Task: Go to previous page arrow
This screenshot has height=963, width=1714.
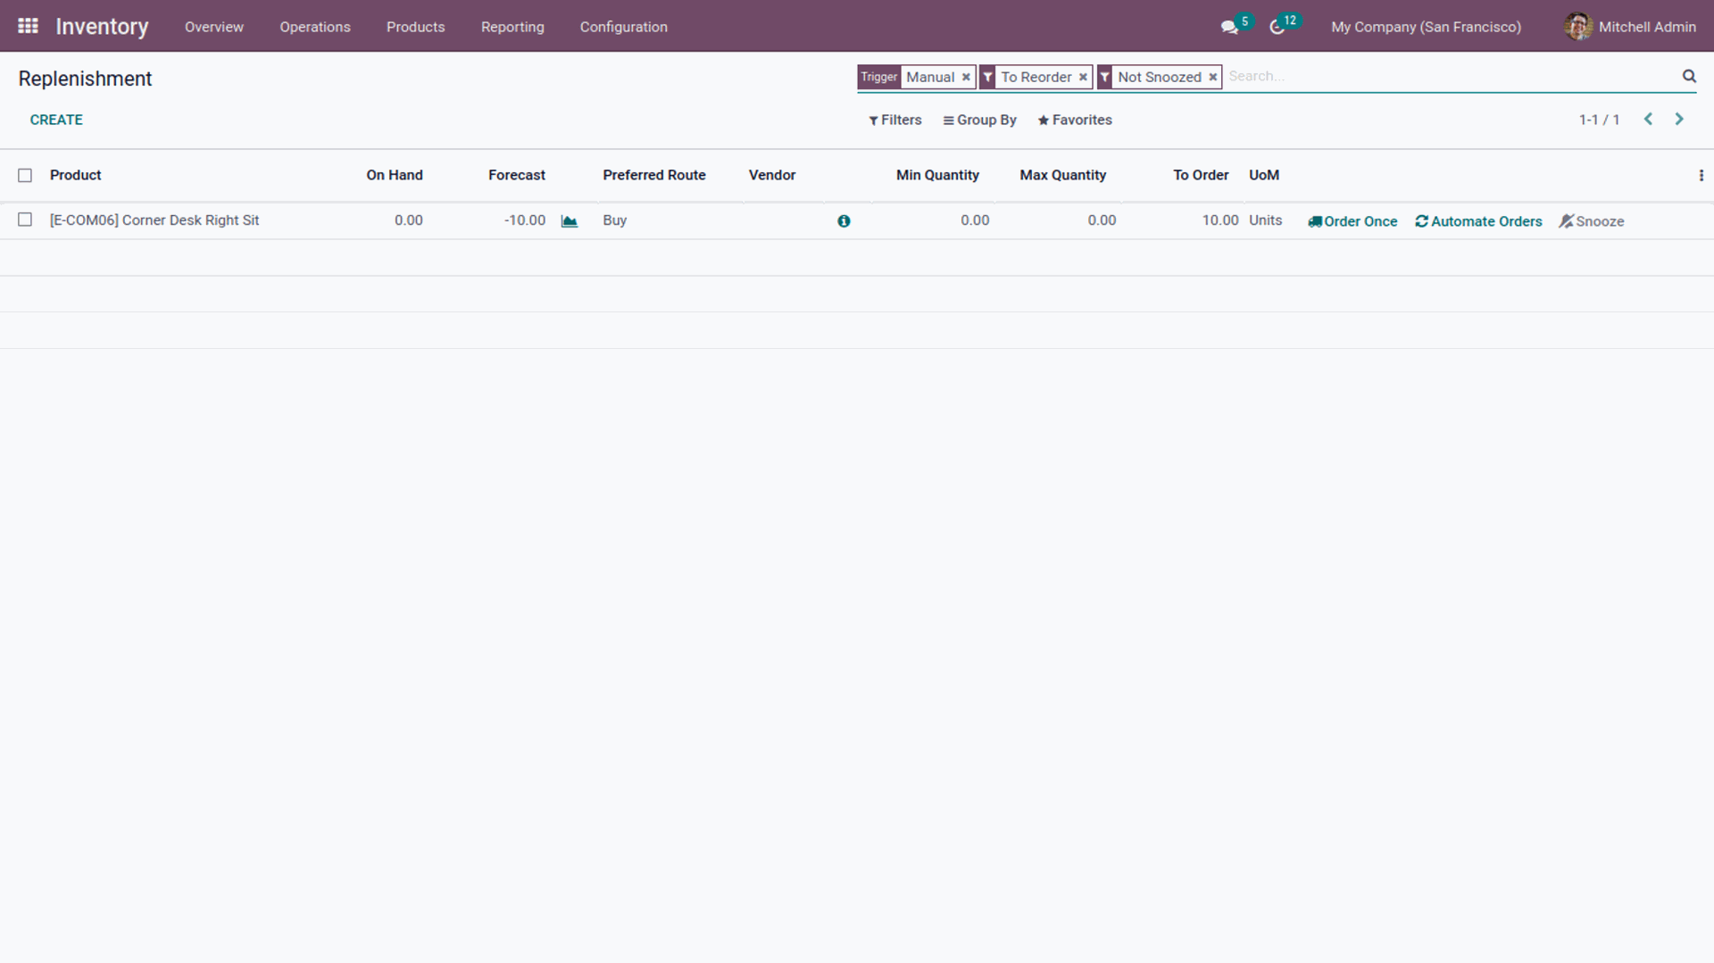Action: 1649,119
